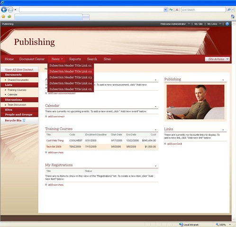
Task: Open the Favorites star icon
Action: [3, 17]
